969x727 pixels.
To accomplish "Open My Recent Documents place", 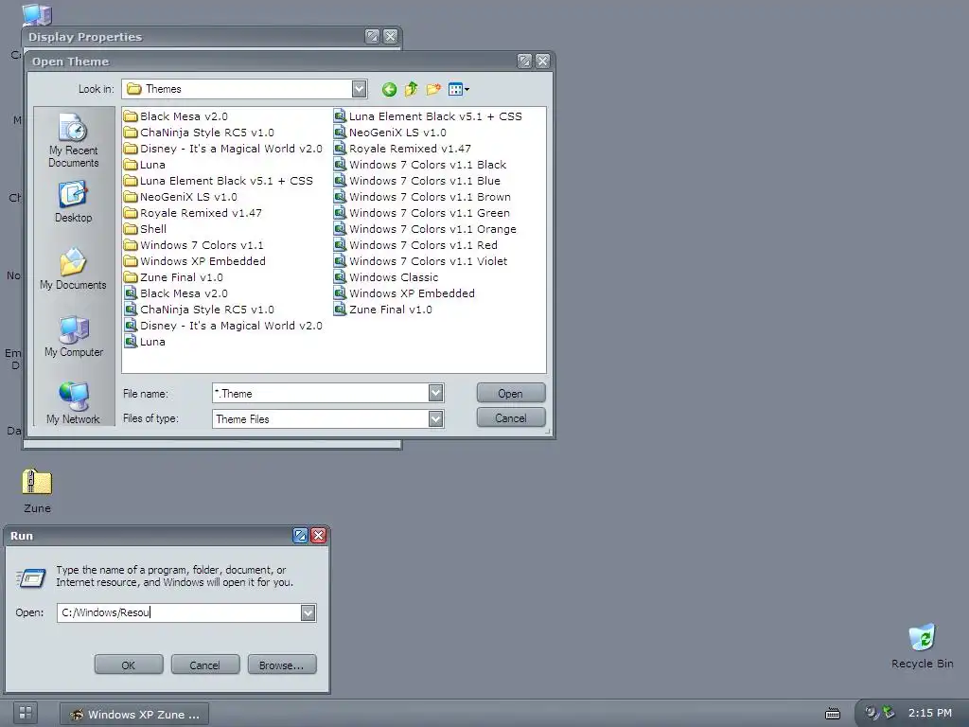I will pyautogui.click(x=74, y=140).
